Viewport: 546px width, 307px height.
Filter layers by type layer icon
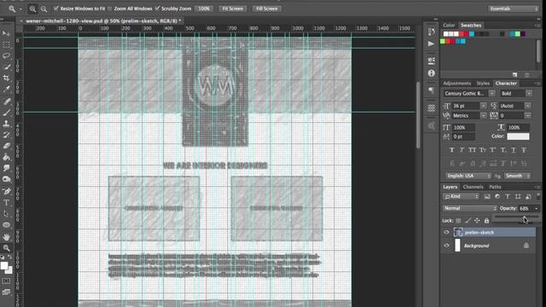click(x=508, y=197)
